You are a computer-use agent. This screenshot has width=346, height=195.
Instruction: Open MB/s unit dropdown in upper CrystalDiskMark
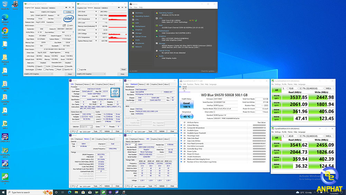(x=330, y=88)
